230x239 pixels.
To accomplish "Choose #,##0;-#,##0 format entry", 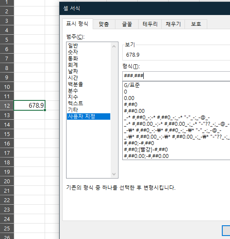I will pyautogui.click(x=177, y=143).
